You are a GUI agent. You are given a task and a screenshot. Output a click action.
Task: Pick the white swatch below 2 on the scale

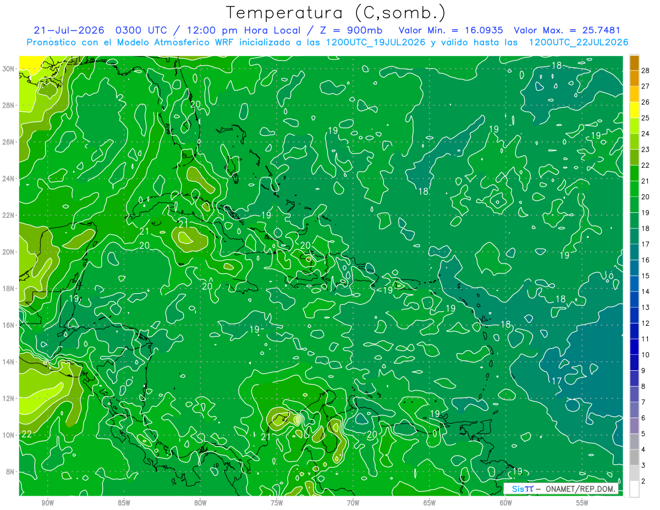[634, 489]
